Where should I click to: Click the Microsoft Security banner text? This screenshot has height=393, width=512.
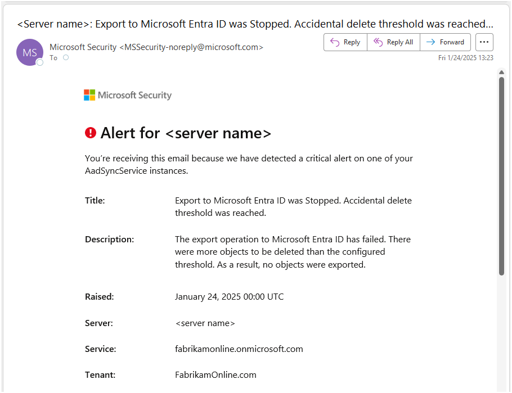[134, 95]
